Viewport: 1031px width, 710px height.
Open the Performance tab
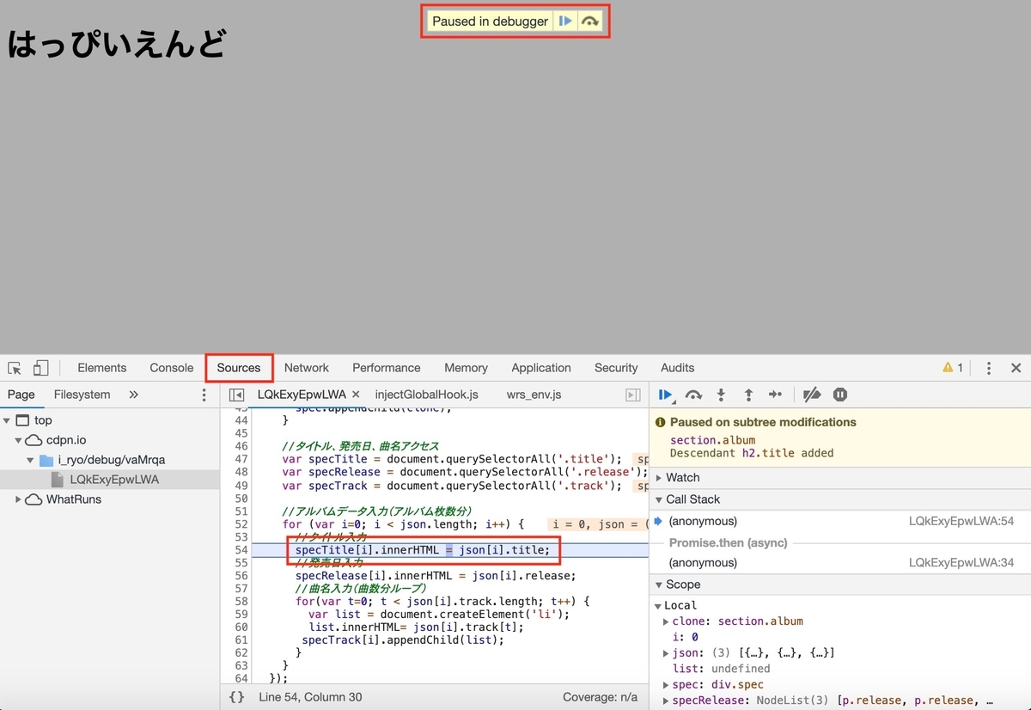point(387,368)
